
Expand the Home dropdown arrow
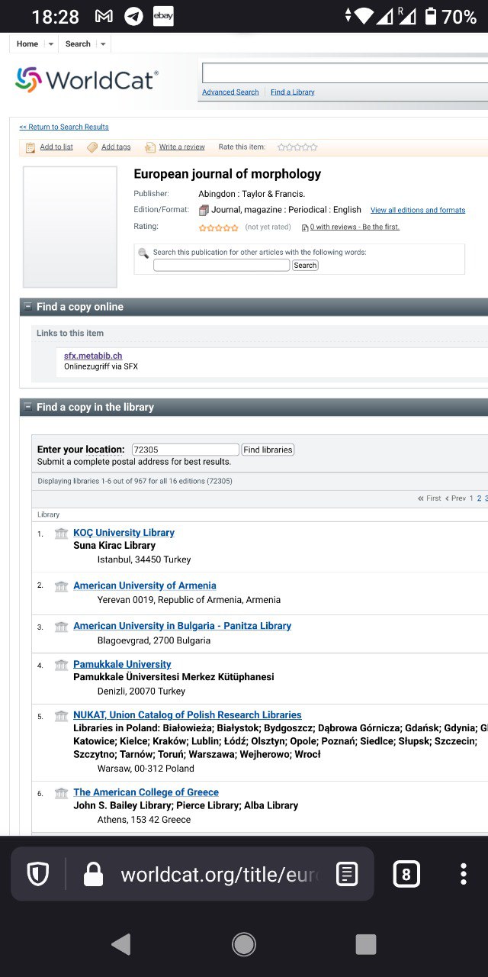[51, 44]
